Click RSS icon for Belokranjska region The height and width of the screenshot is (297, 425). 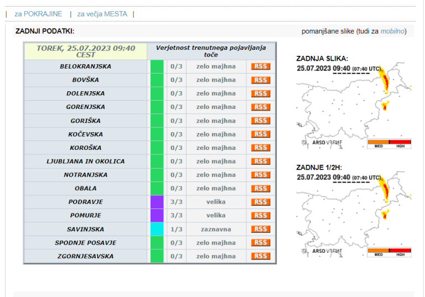[x=260, y=66]
